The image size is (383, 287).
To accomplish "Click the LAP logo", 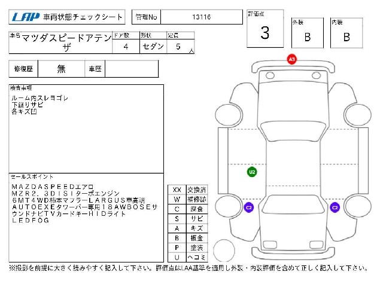I will (x=25, y=17).
